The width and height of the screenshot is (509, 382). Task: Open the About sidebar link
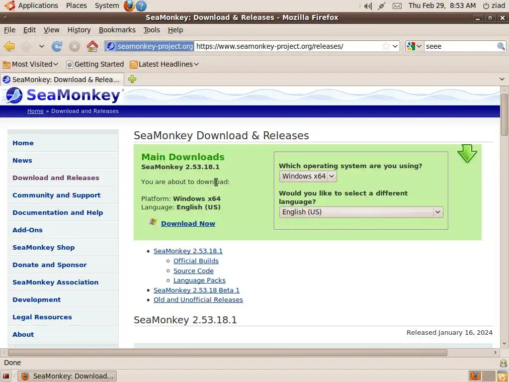pos(23,335)
